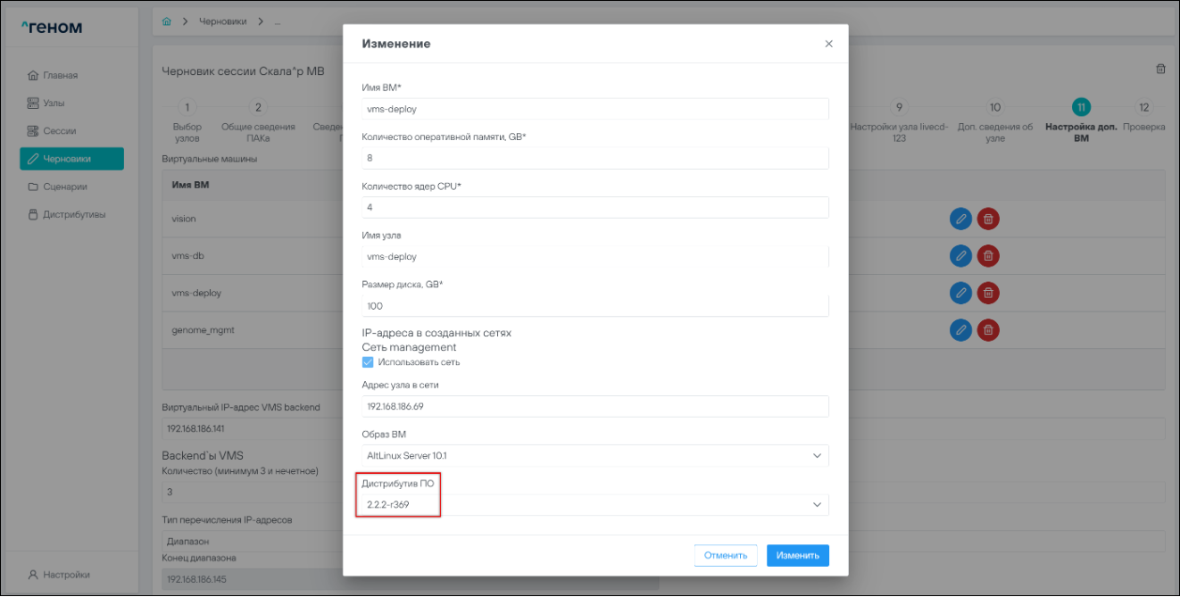Click red trash icon for vms-deploy row

(x=988, y=293)
